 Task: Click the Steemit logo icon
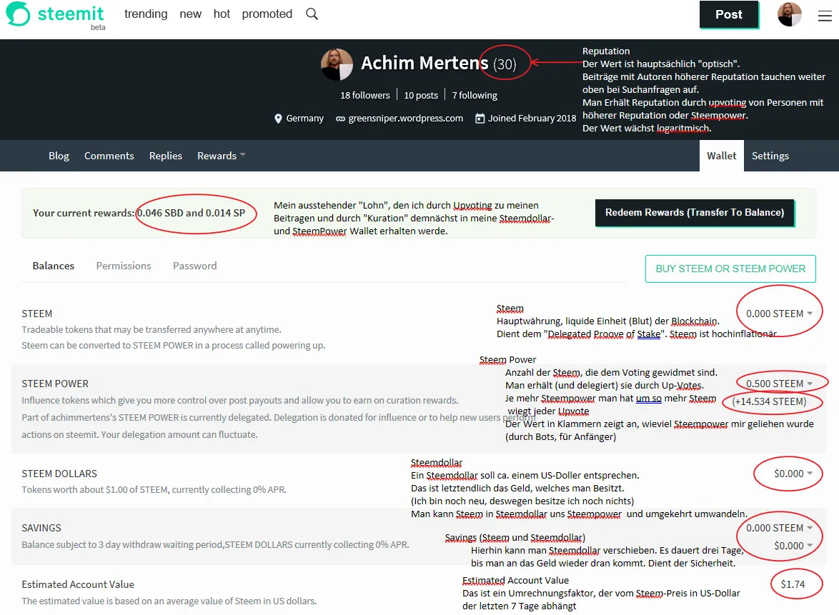point(18,14)
